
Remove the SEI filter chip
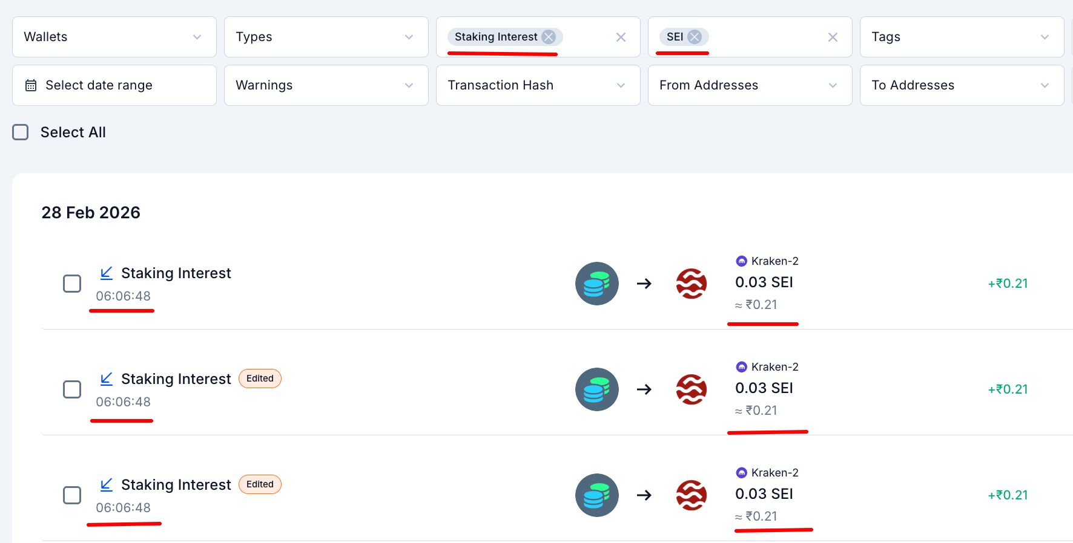[695, 37]
